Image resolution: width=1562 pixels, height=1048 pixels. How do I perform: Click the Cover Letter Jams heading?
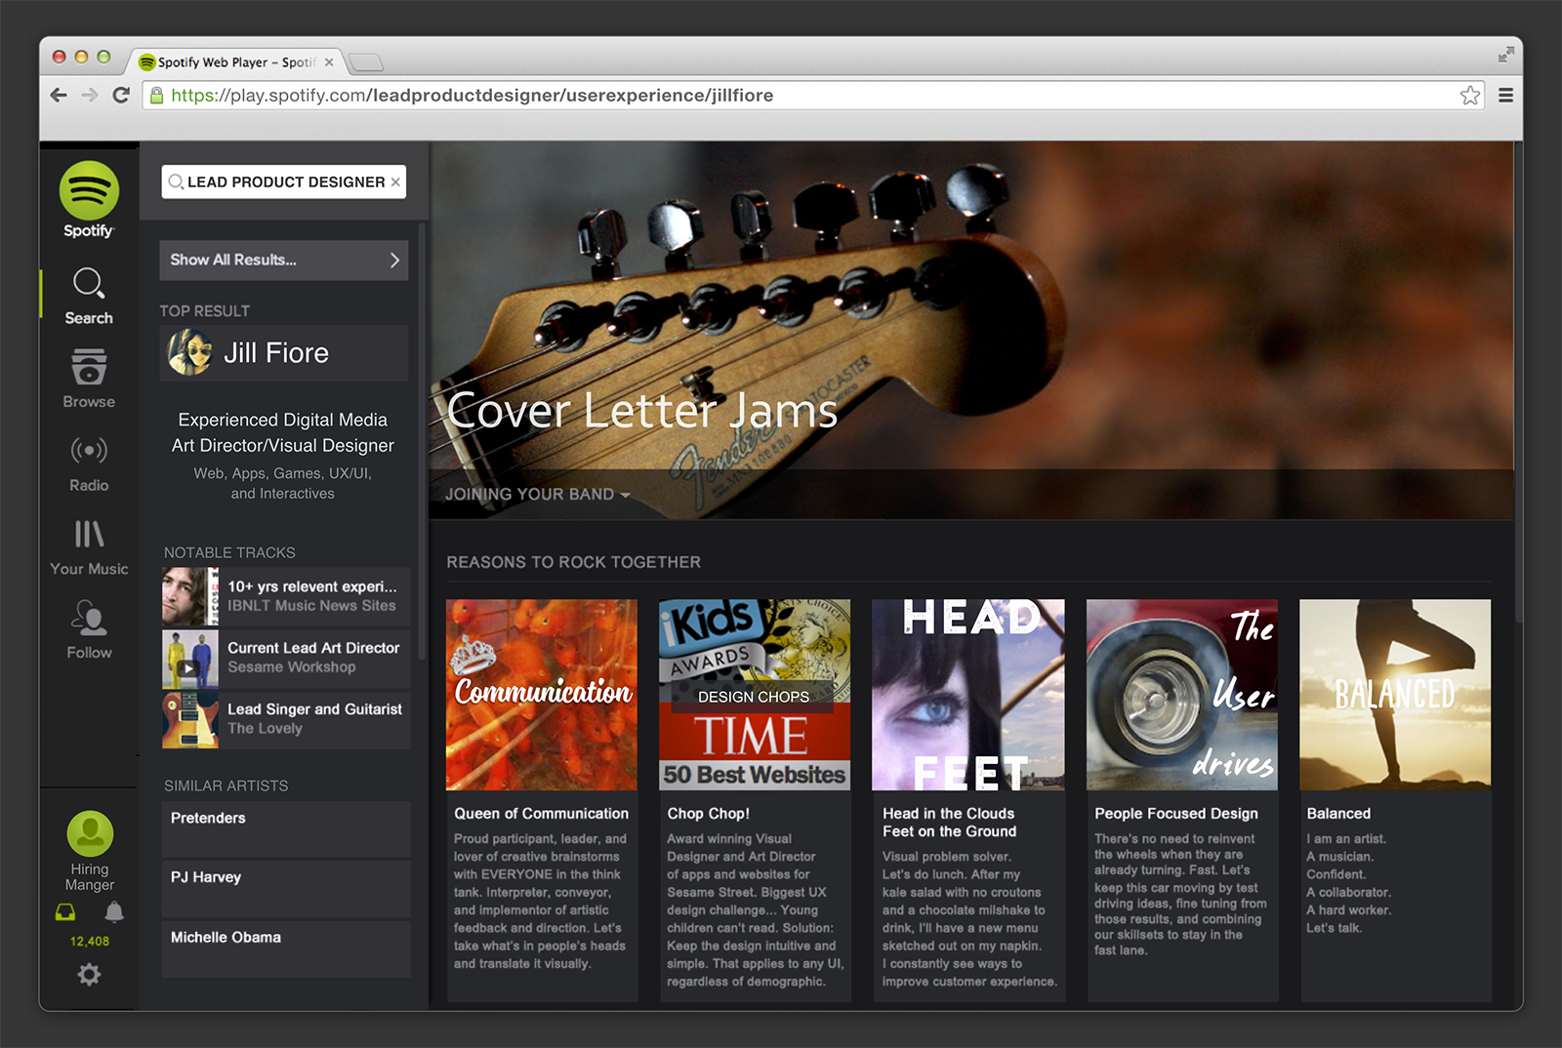coord(642,411)
